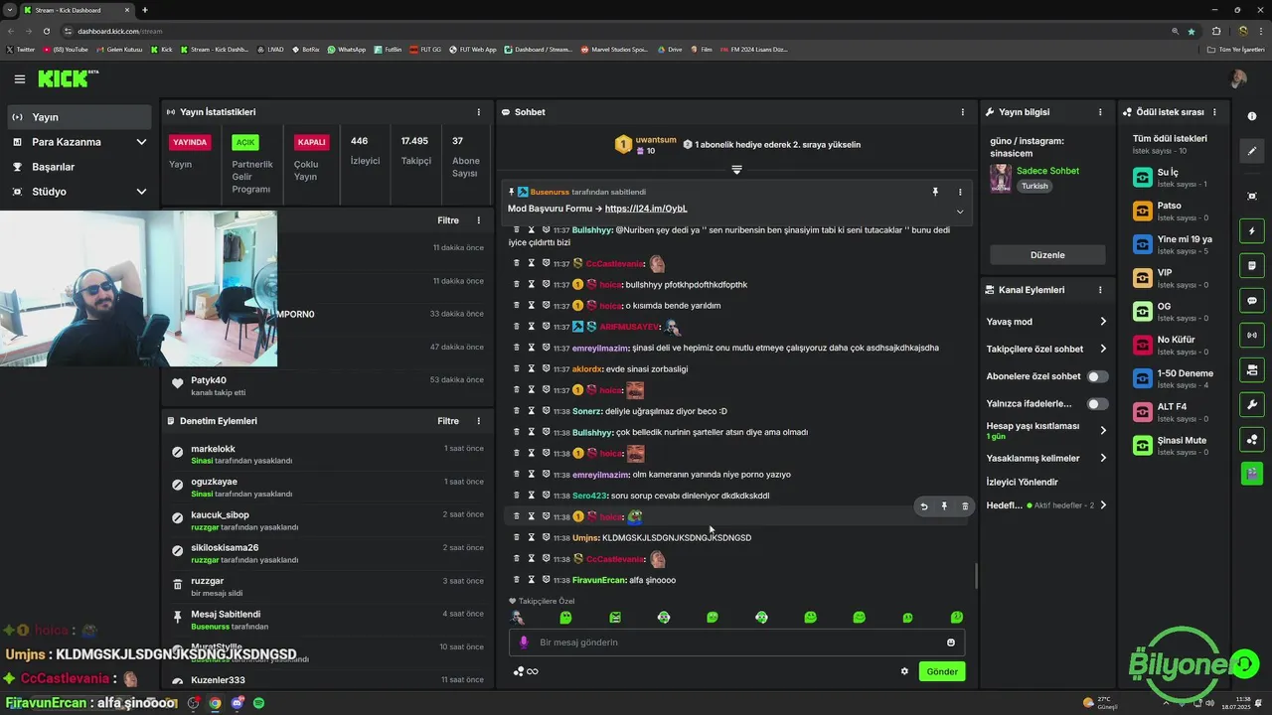Select ALT F4 reward request
The width and height of the screenshot is (1272, 715).
pos(1176,412)
